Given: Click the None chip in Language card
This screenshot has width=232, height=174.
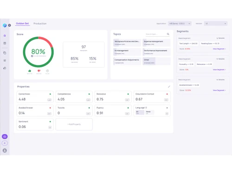Looking at the screenshot, I should click(149, 112).
